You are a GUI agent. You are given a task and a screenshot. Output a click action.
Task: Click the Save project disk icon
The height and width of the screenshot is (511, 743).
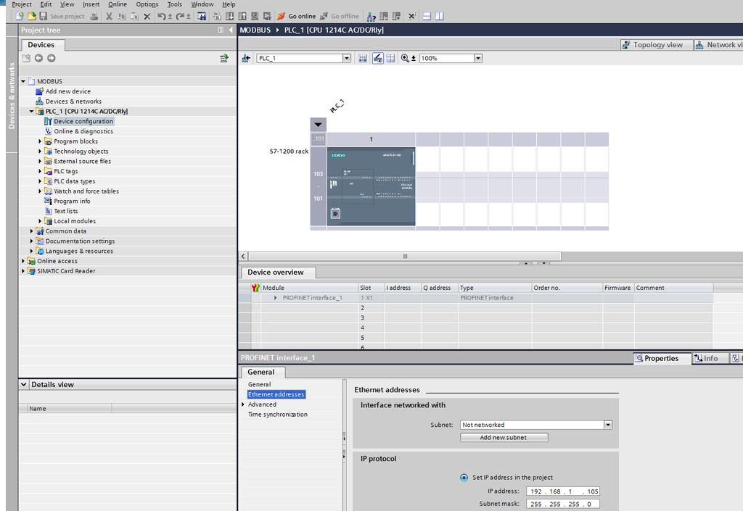(x=43, y=16)
